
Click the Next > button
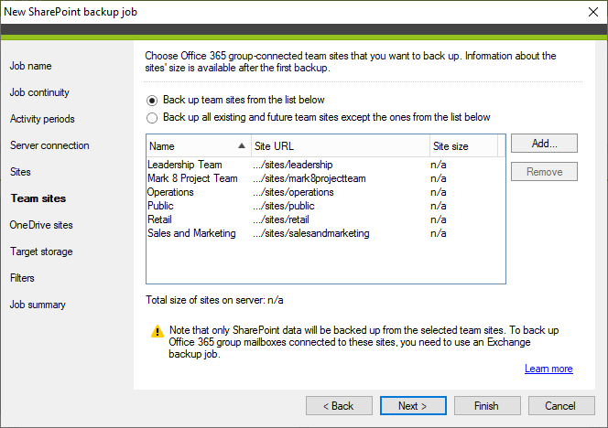(413, 405)
